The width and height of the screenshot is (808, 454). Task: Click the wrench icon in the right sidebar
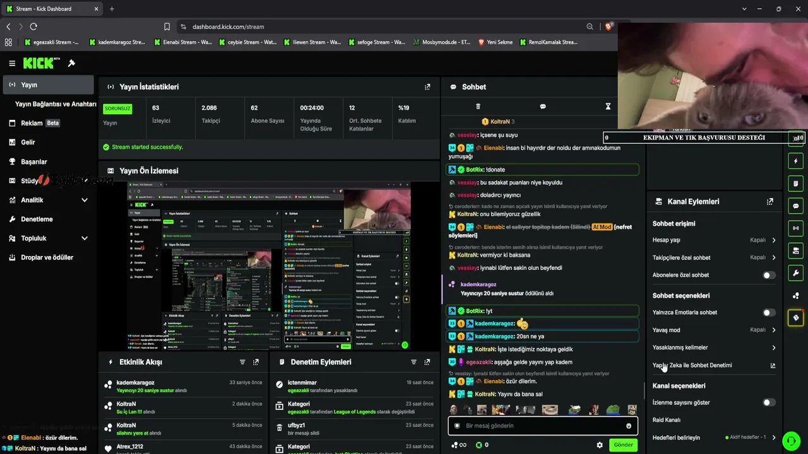pyautogui.click(x=796, y=273)
